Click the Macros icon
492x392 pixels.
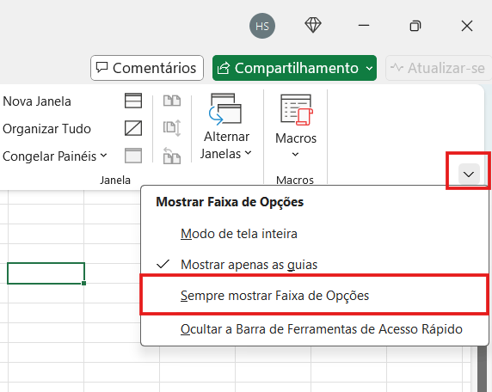[x=296, y=110]
